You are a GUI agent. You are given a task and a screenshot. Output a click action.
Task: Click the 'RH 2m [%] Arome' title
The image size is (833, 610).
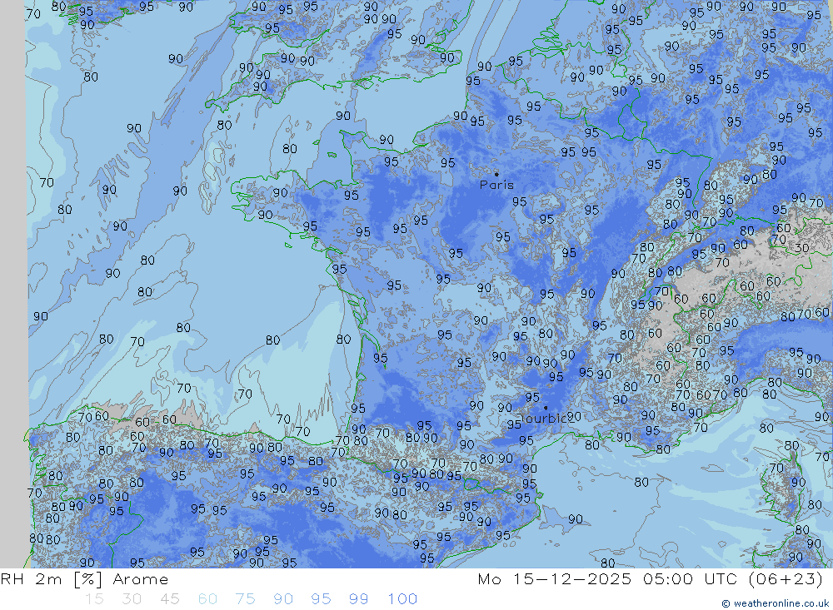coord(84,579)
